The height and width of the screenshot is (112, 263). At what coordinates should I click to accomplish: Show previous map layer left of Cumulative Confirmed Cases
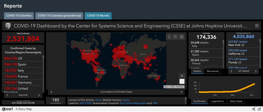(51, 92)
